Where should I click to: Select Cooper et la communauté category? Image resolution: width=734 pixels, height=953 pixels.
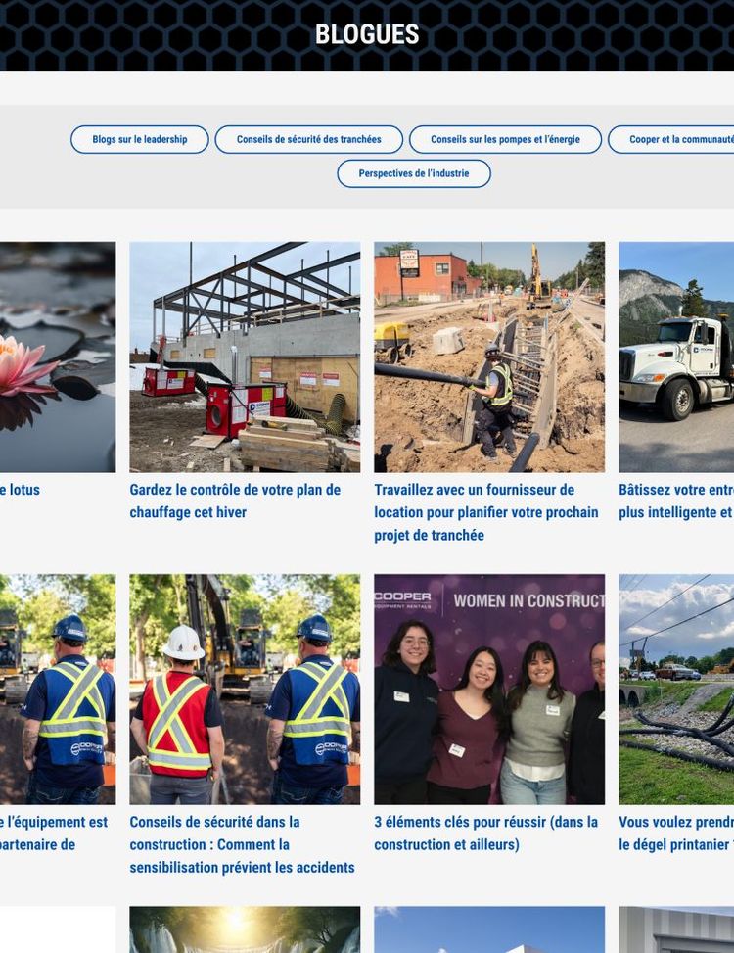(x=670, y=139)
